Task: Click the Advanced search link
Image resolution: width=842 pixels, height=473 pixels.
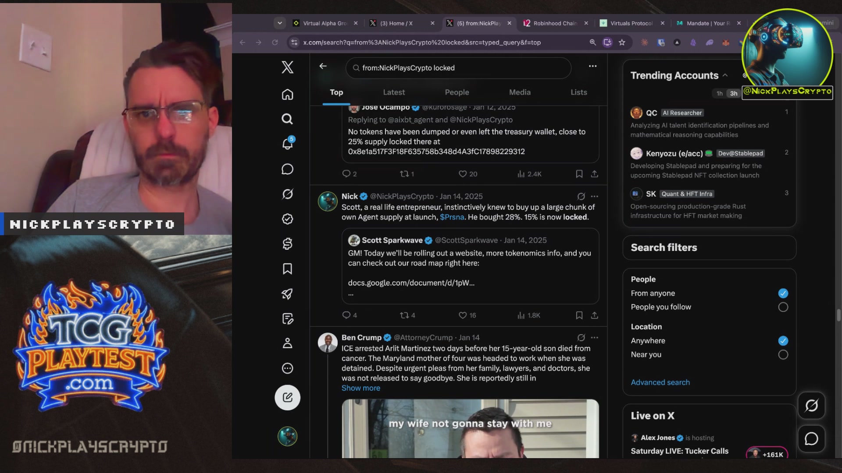Action: [x=660, y=382]
